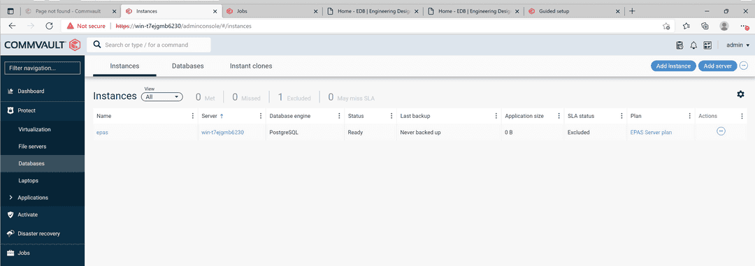Open Activate in navigation

point(27,214)
